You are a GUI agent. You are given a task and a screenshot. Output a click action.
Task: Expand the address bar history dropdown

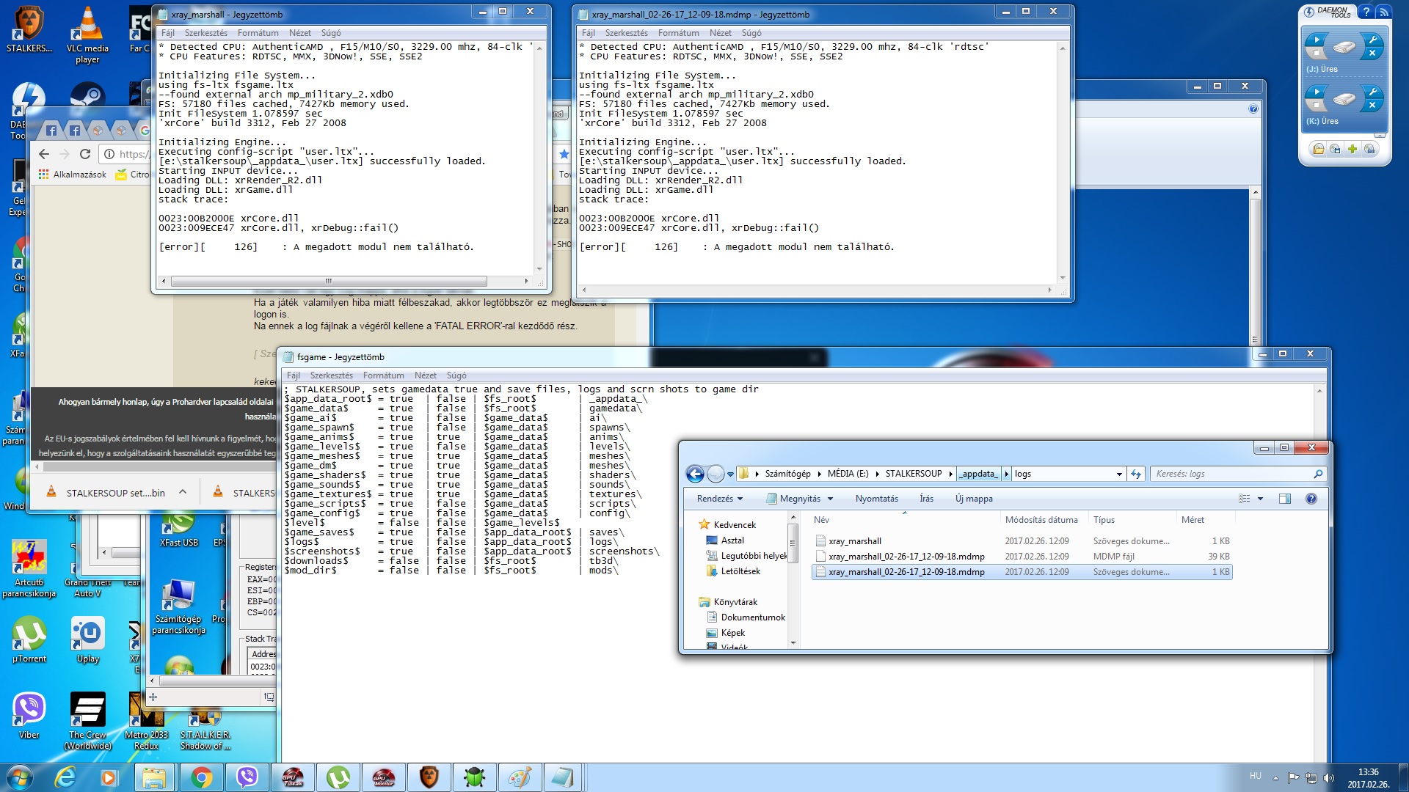click(1119, 474)
